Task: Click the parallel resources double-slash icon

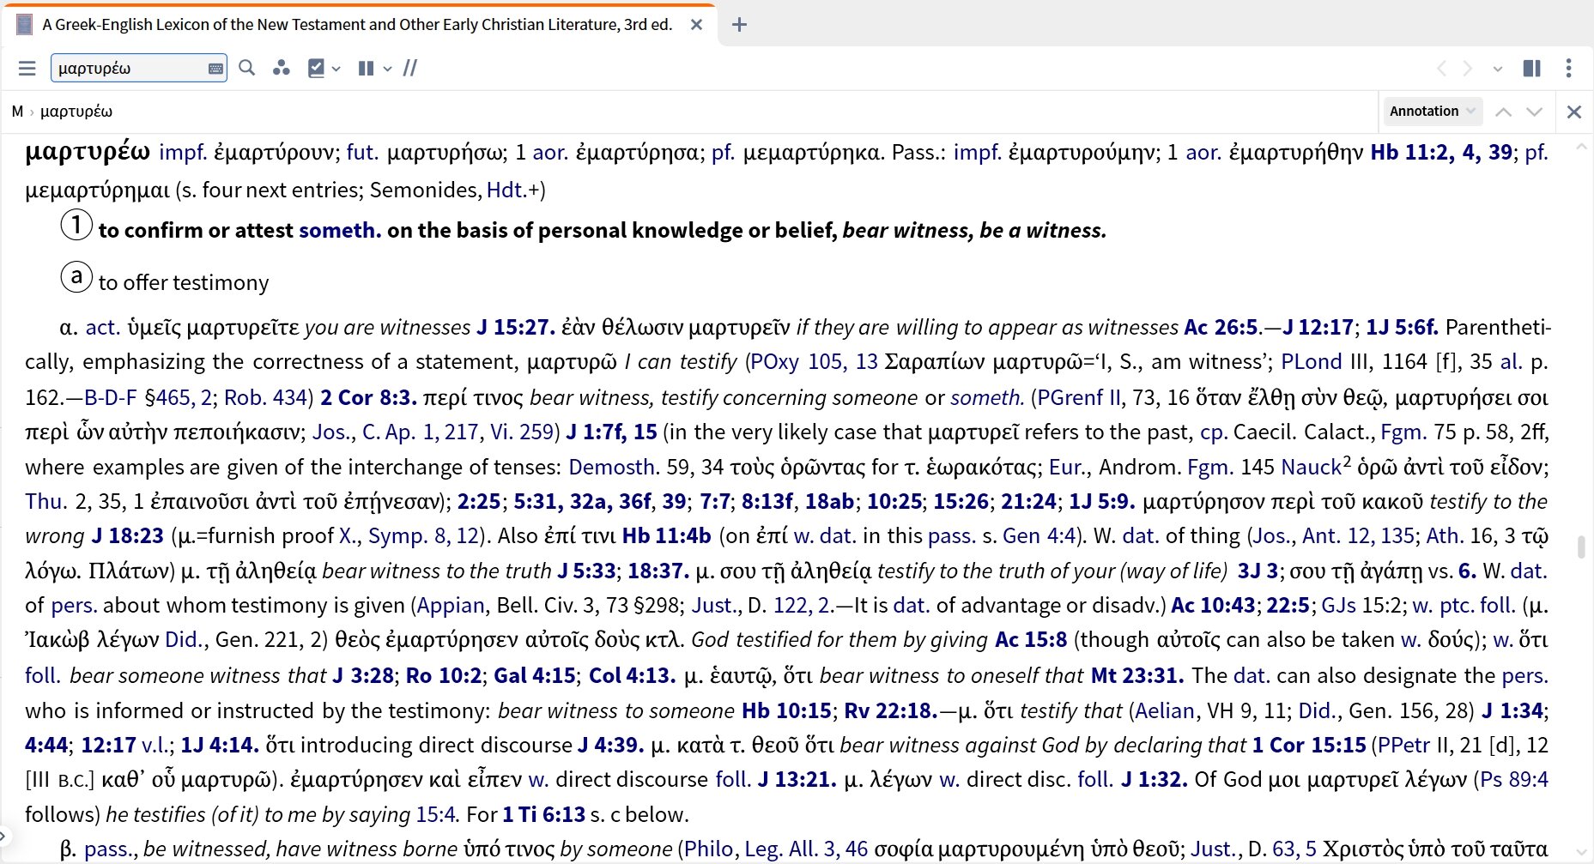Action: (x=410, y=68)
